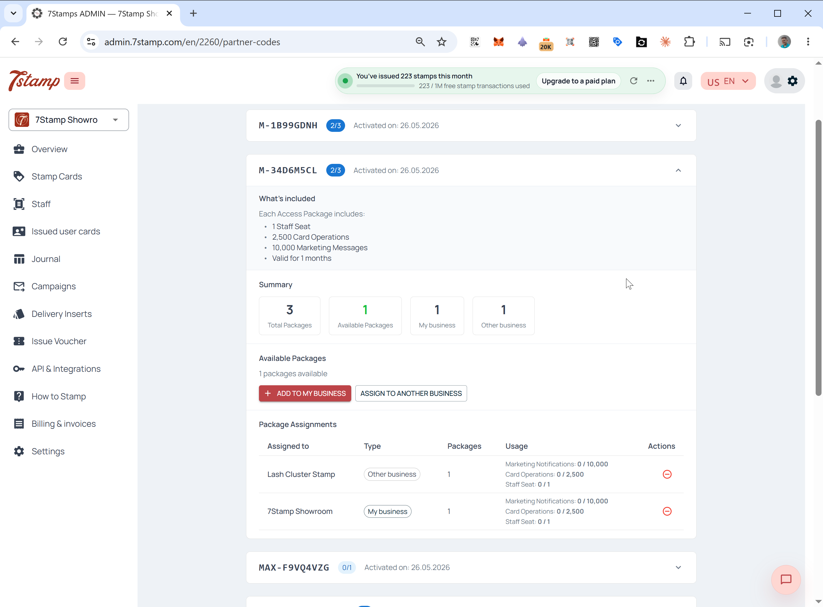
Task: Click the My business type chip
Action: [x=387, y=512]
